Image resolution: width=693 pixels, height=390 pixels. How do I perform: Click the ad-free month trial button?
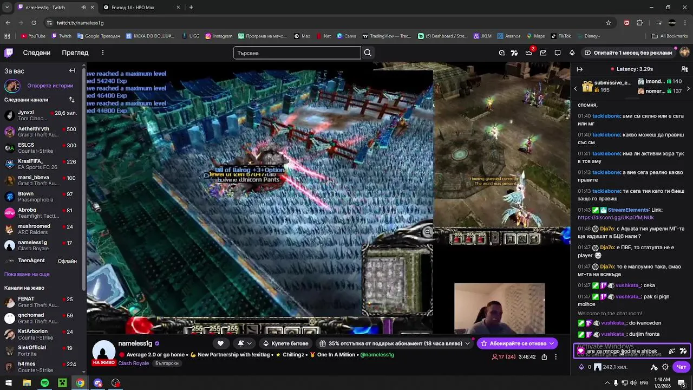coord(628,53)
